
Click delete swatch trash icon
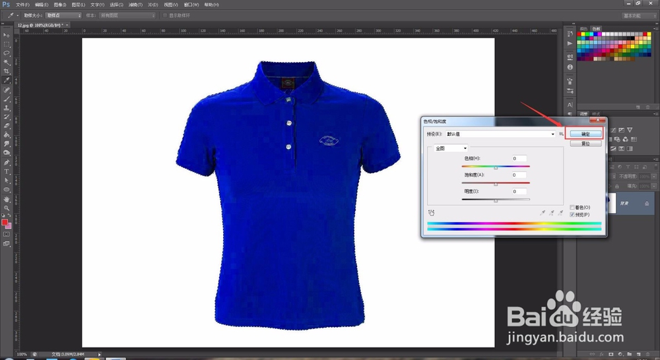[647, 107]
